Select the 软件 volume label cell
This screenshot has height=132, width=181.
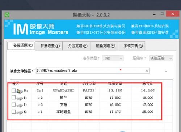(63, 98)
